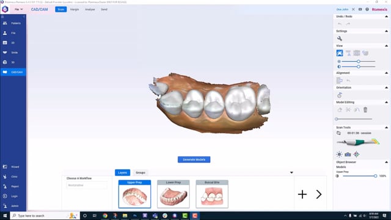Collapse the Object Browser panel section
The width and height of the screenshot is (391, 220).
pos(386,162)
